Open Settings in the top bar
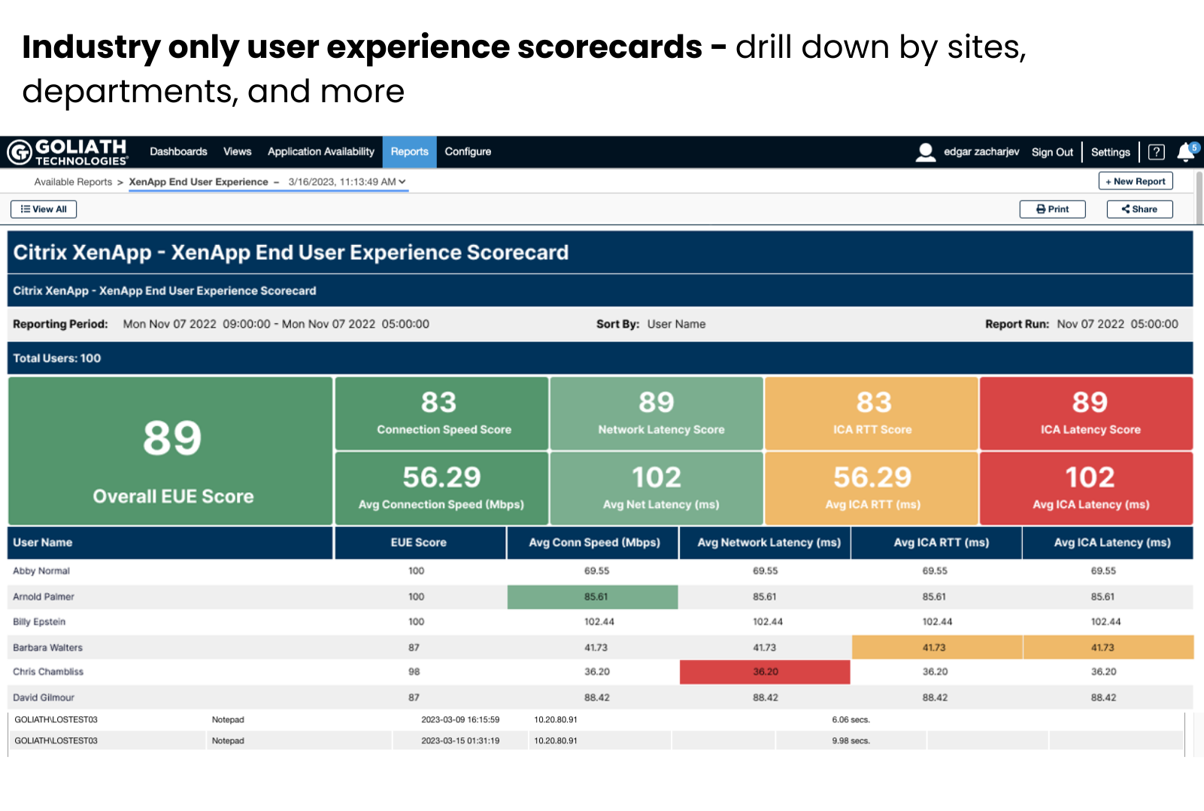The width and height of the screenshot is (1204, 811). point(1111,152)
